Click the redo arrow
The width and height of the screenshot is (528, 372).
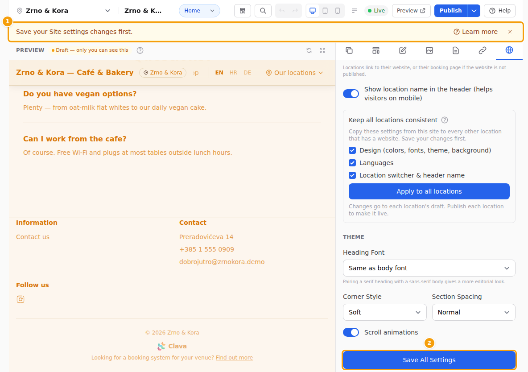(295, 11)
